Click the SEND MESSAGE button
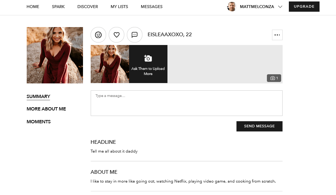Image resolution: width=336 pixels, height=195 pixels. pyautogui.click(x=260, y=126)
